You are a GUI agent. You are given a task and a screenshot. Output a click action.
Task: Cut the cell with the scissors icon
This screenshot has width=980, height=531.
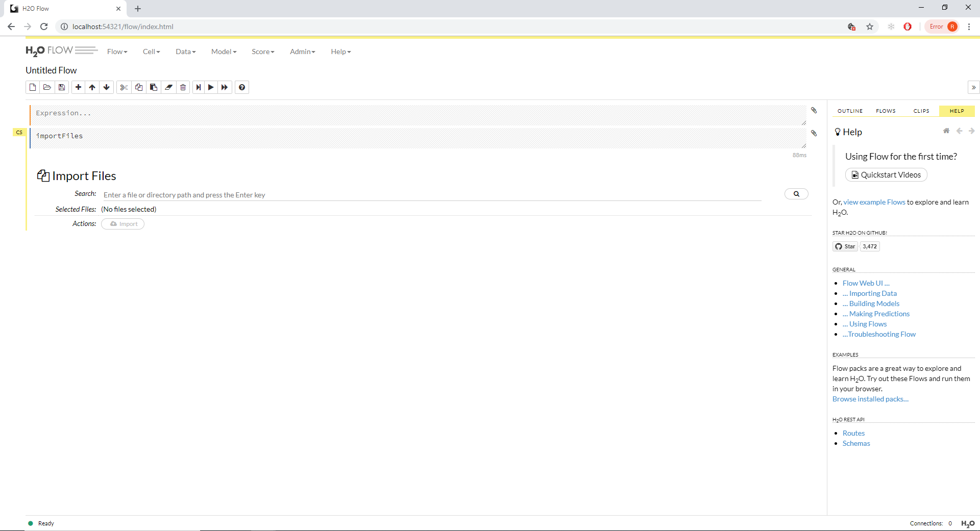click(124, 87)
